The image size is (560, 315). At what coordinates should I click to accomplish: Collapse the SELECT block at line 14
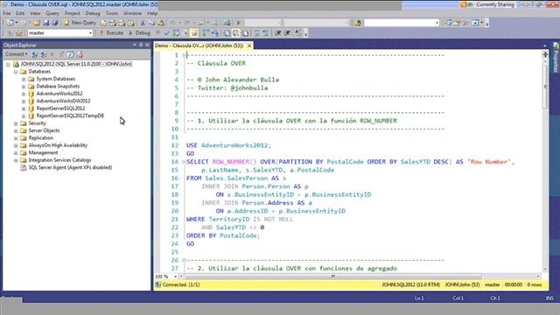(x=184, y=162)
